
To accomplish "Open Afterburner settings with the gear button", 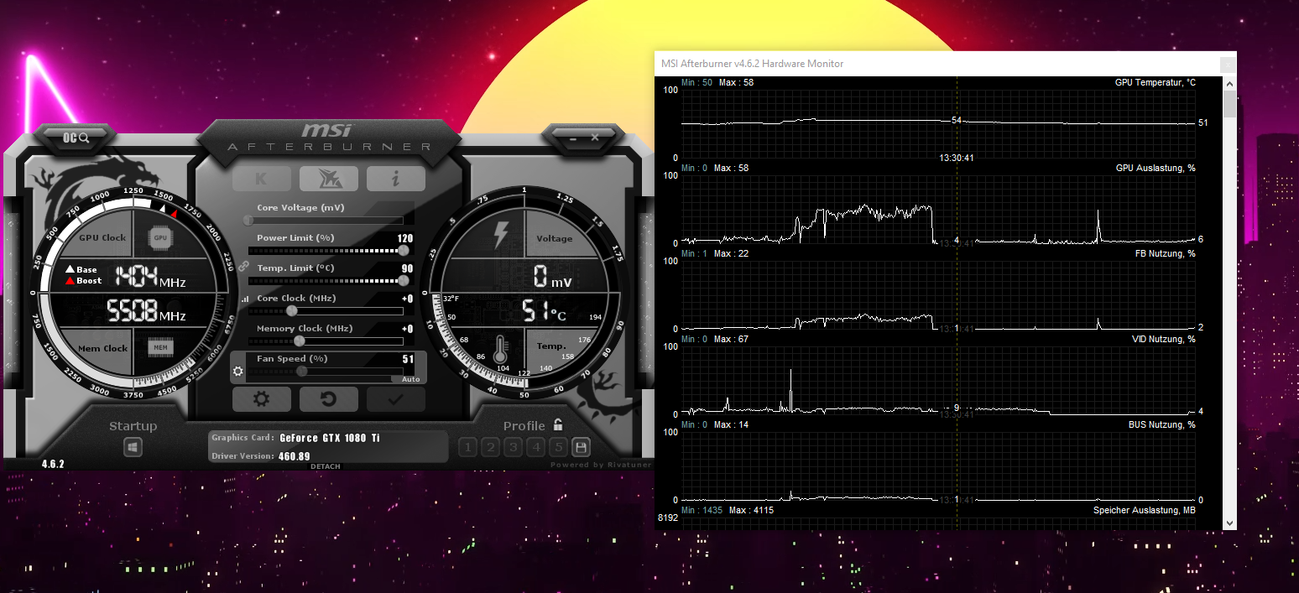I will tap(261, 399).
